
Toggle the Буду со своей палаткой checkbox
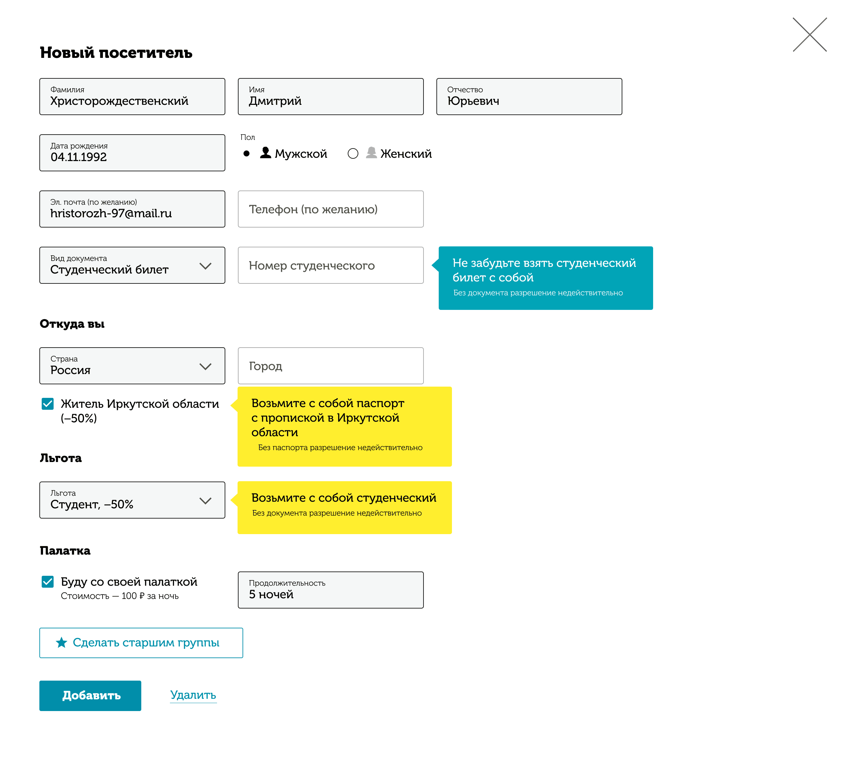[x=48, y=581]
